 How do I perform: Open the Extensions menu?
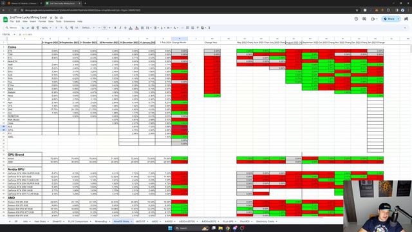pyautogui.click(x=70, y=21)
